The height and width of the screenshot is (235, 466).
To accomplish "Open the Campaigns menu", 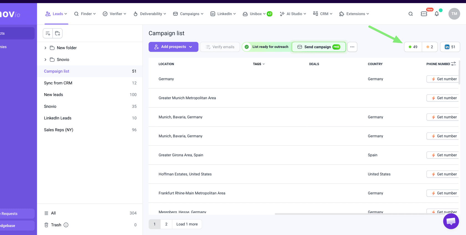I will pyautogui.click(x=188, y=14).
